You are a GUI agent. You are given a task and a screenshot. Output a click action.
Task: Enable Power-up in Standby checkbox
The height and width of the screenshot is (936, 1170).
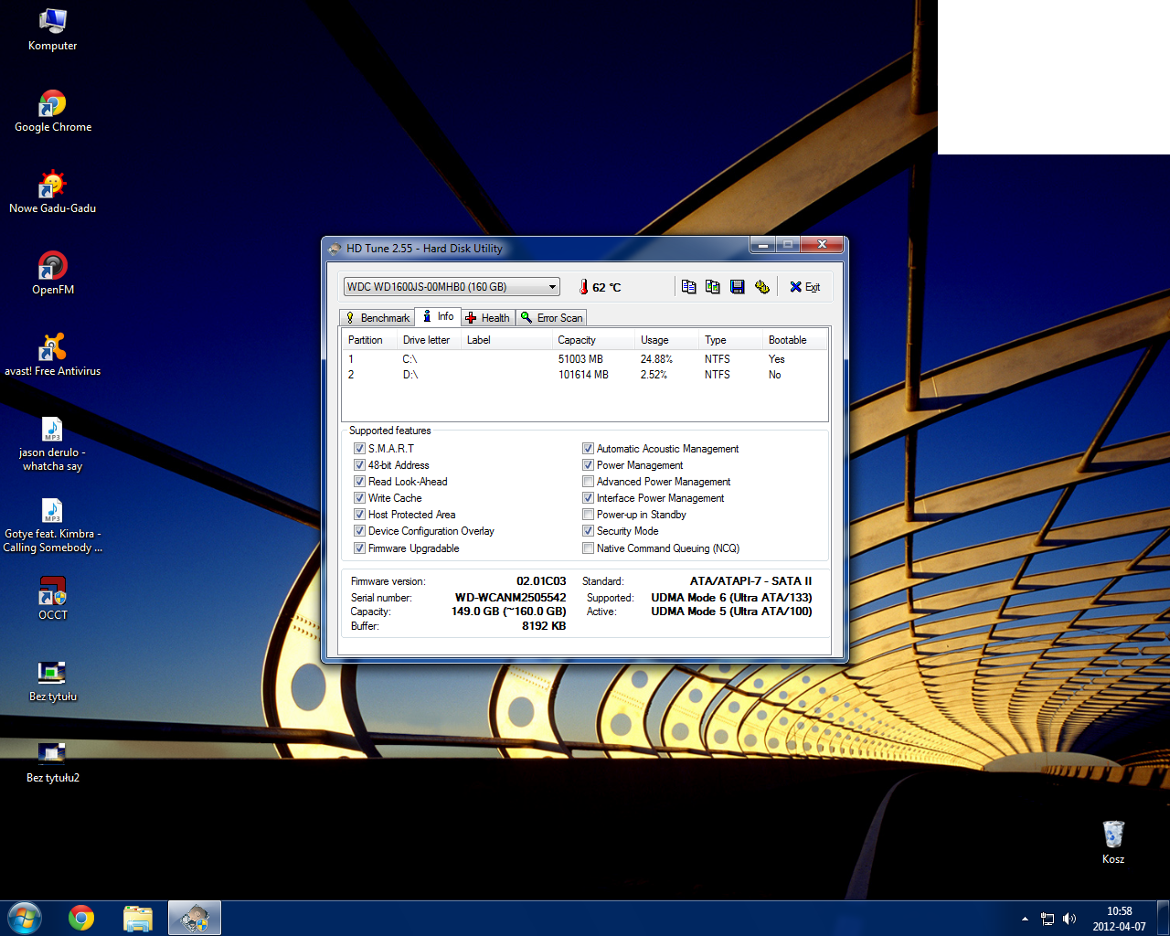tap(588, 515)
